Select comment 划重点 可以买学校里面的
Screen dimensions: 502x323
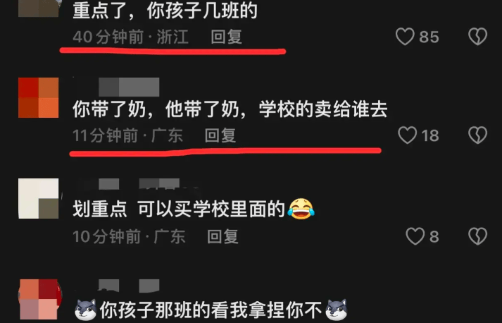click(x=194, y=209)
